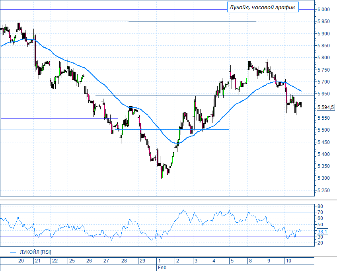Click the 5 550 price axis label

coord(324,118)
